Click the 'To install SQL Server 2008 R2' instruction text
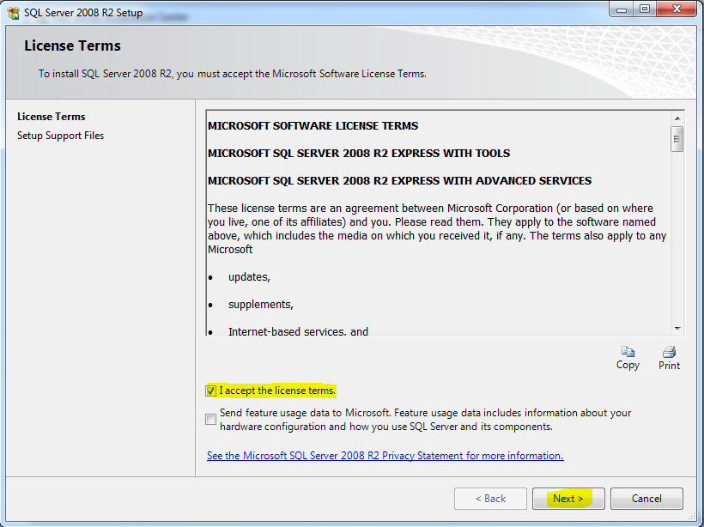 pyautogui.click(x=233, y=74)
